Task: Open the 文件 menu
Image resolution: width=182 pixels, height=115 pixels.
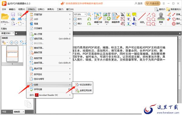Action: 4,9
